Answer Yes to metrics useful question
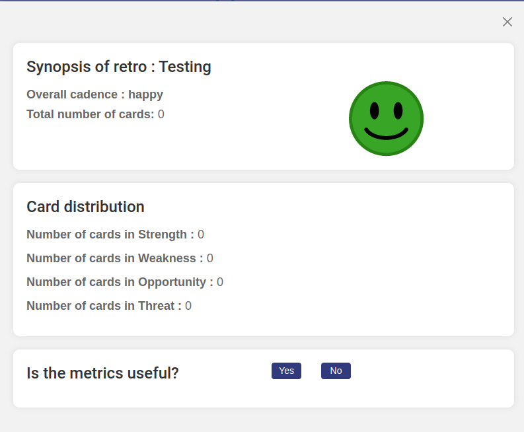Image resolution: width=524 pixels, height=432 pixels. click(x=286, y=371)
